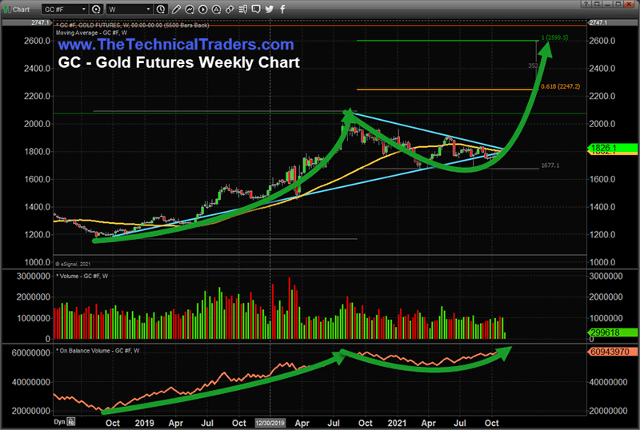Click the play replay icon
The image size is (640, 430).
click(x=203, y=9)
